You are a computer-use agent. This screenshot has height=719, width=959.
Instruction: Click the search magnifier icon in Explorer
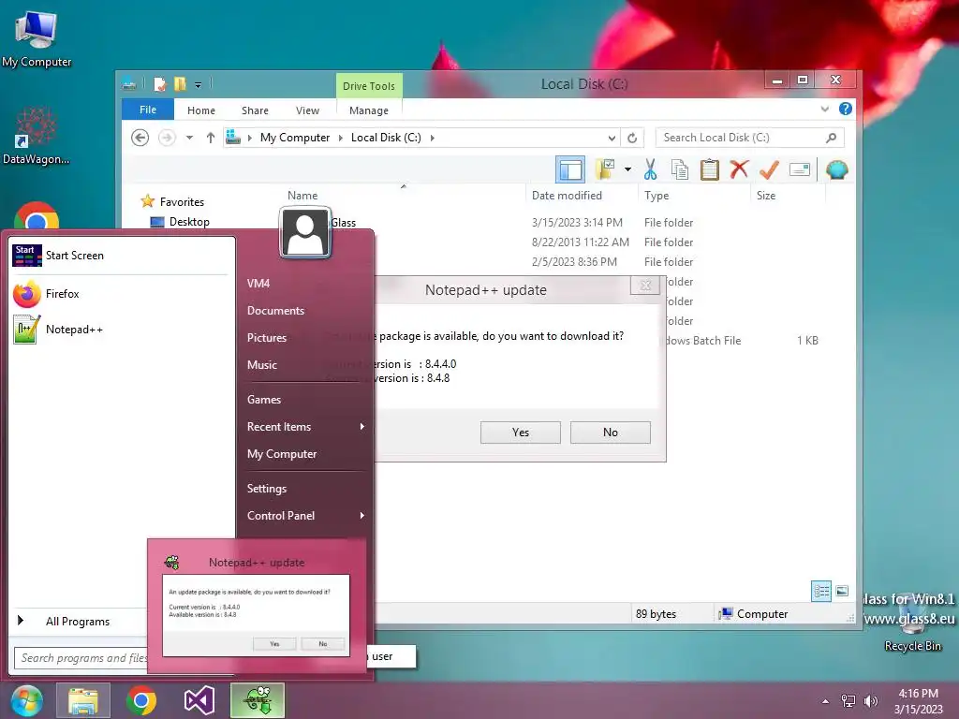click(831, 138)
